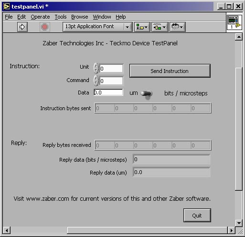Open the Align Objects dropdown
Image resolution: width=245 pixels, height=237 pixels.
(x=142, y=27)
